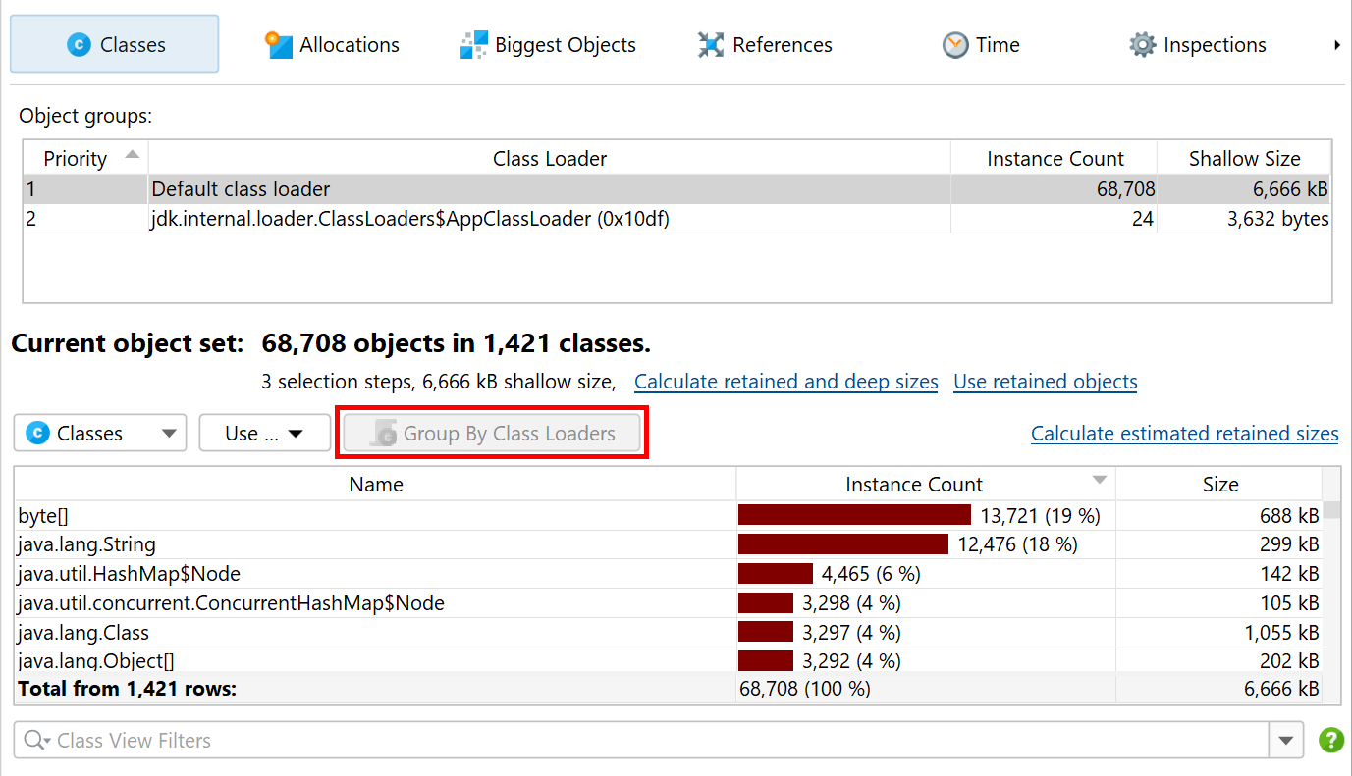Open the References tab

coord(765,45)
